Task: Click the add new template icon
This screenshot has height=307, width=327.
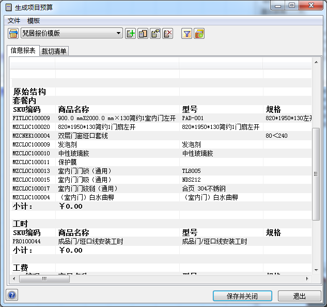Action: point(131,34)
